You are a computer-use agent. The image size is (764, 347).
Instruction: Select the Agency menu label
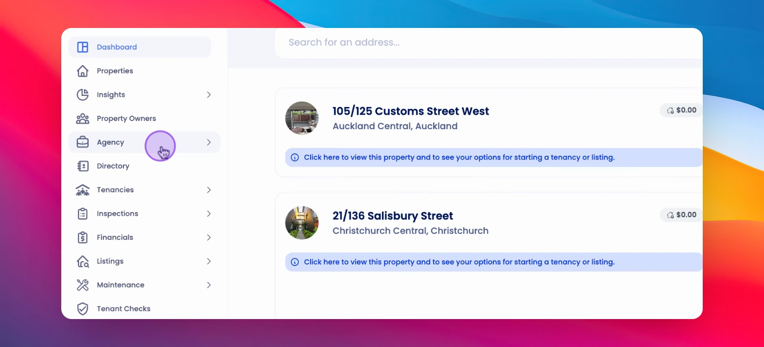point(110,142)
